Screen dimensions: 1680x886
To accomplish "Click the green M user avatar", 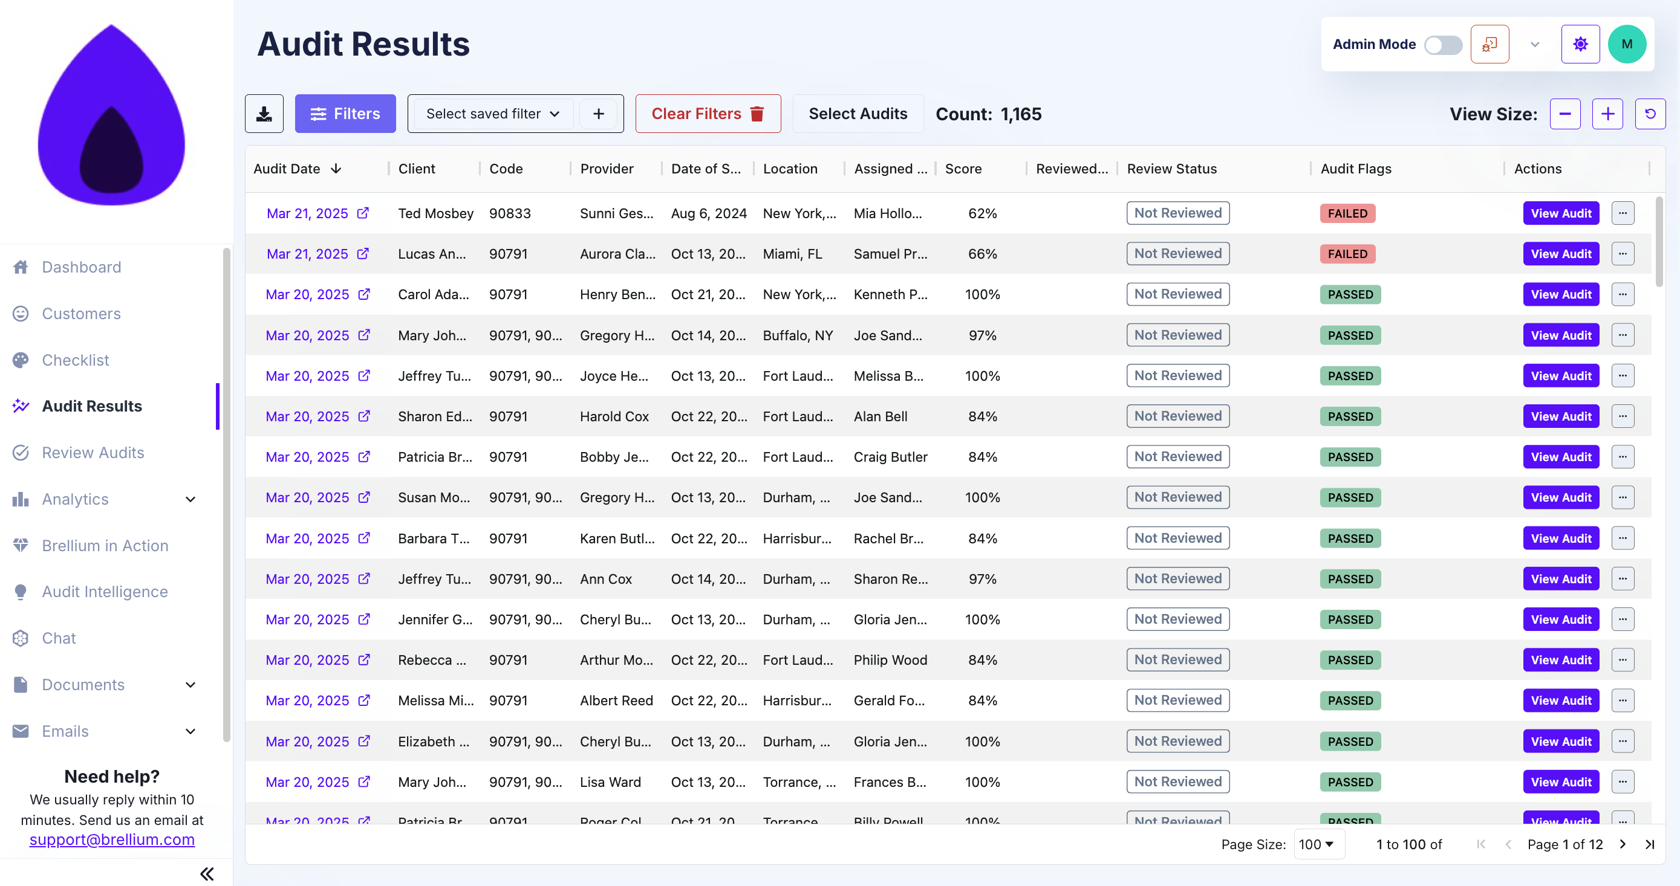I will [x=1627, y=44].
